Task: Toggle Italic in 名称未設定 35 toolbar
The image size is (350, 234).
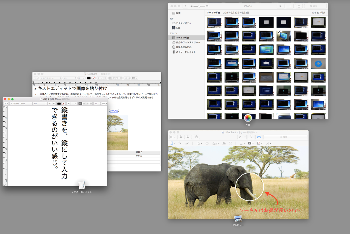Action: coord(72,104)
